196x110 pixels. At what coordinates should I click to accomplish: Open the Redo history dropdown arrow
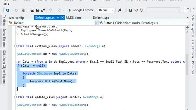point(63,10)
